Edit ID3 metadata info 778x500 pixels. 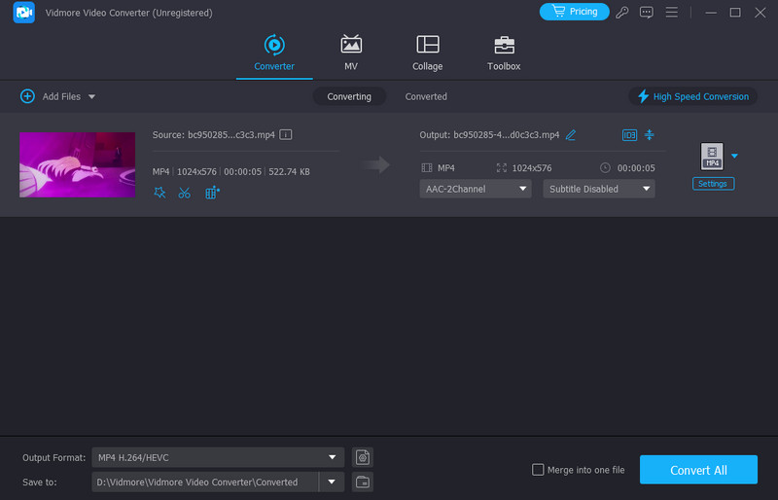point(629,135)
